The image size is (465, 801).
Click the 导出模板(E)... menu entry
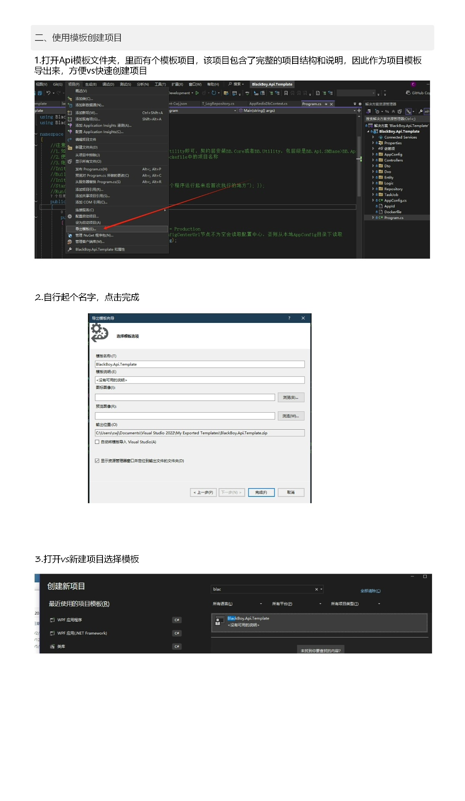pos(117,229)
